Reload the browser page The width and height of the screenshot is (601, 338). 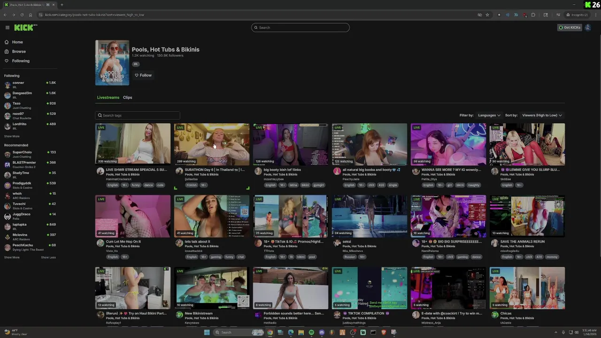pyautogui.click(x=22, y=15)
